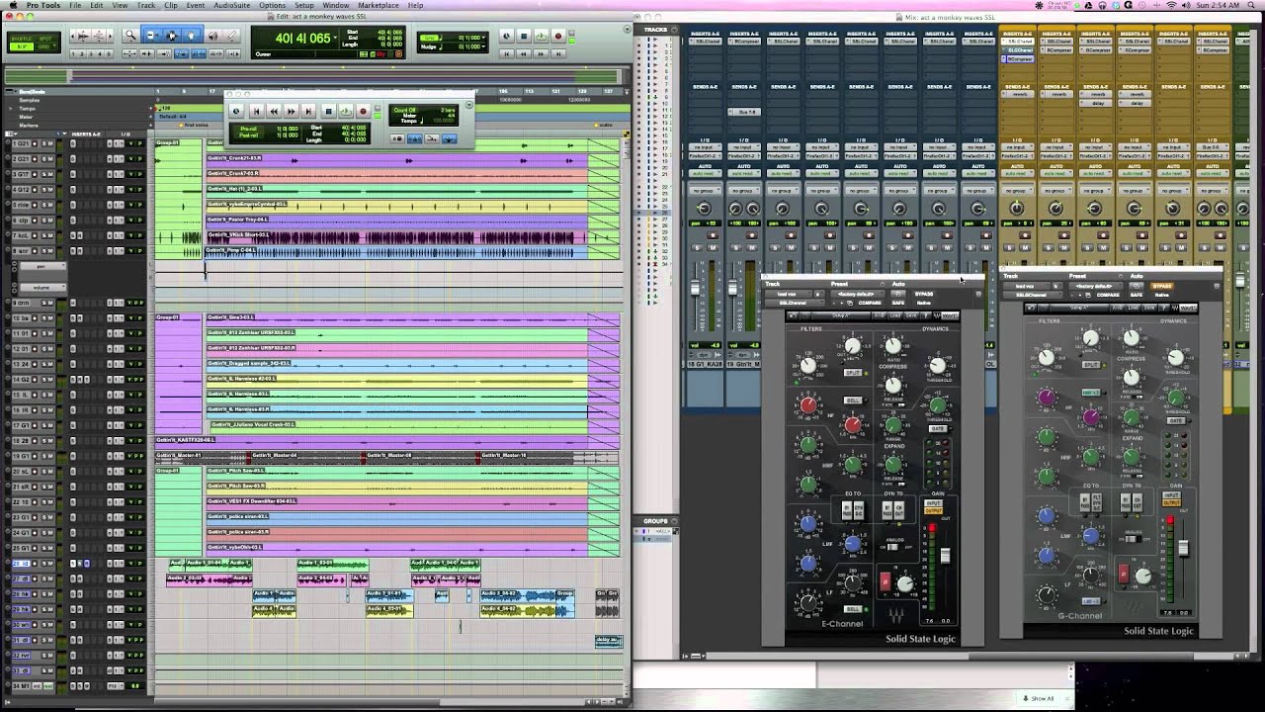Flip the ANALOG switch on E-Channel
The height and width of the screenshot is (712, 1265).
891,545
